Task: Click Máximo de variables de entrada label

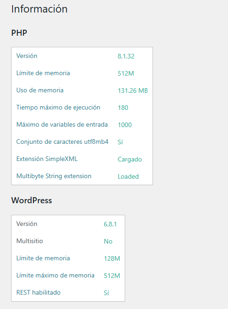Action: click(x=62, y=124)
